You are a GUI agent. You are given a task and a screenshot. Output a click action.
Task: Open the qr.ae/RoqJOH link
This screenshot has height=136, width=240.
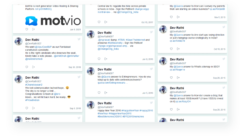(x=183, y=101)
